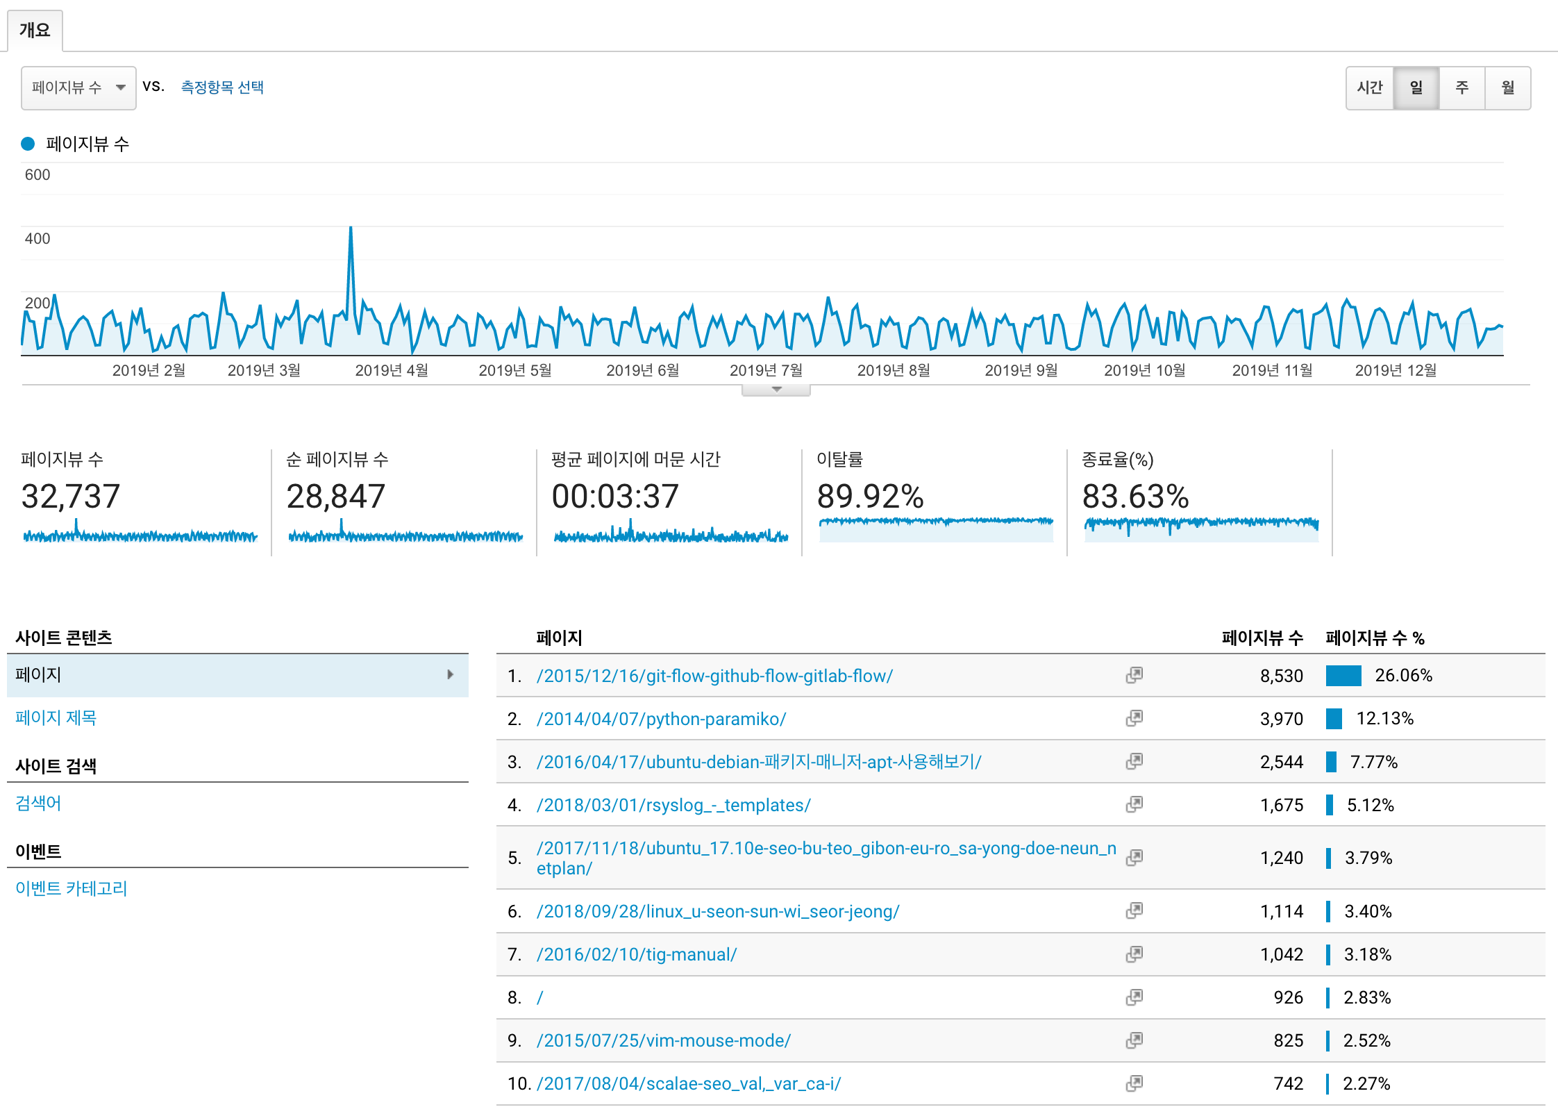Open the 이벤트 카테고리 link
Screen dimensions: 1558x1114
click(71, 888)
